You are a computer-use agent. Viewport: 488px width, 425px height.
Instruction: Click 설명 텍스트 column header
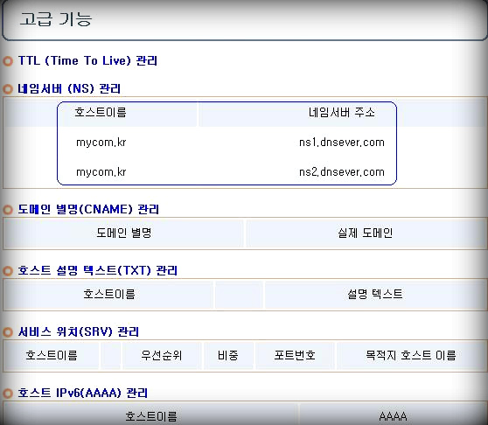click(375, 294)
